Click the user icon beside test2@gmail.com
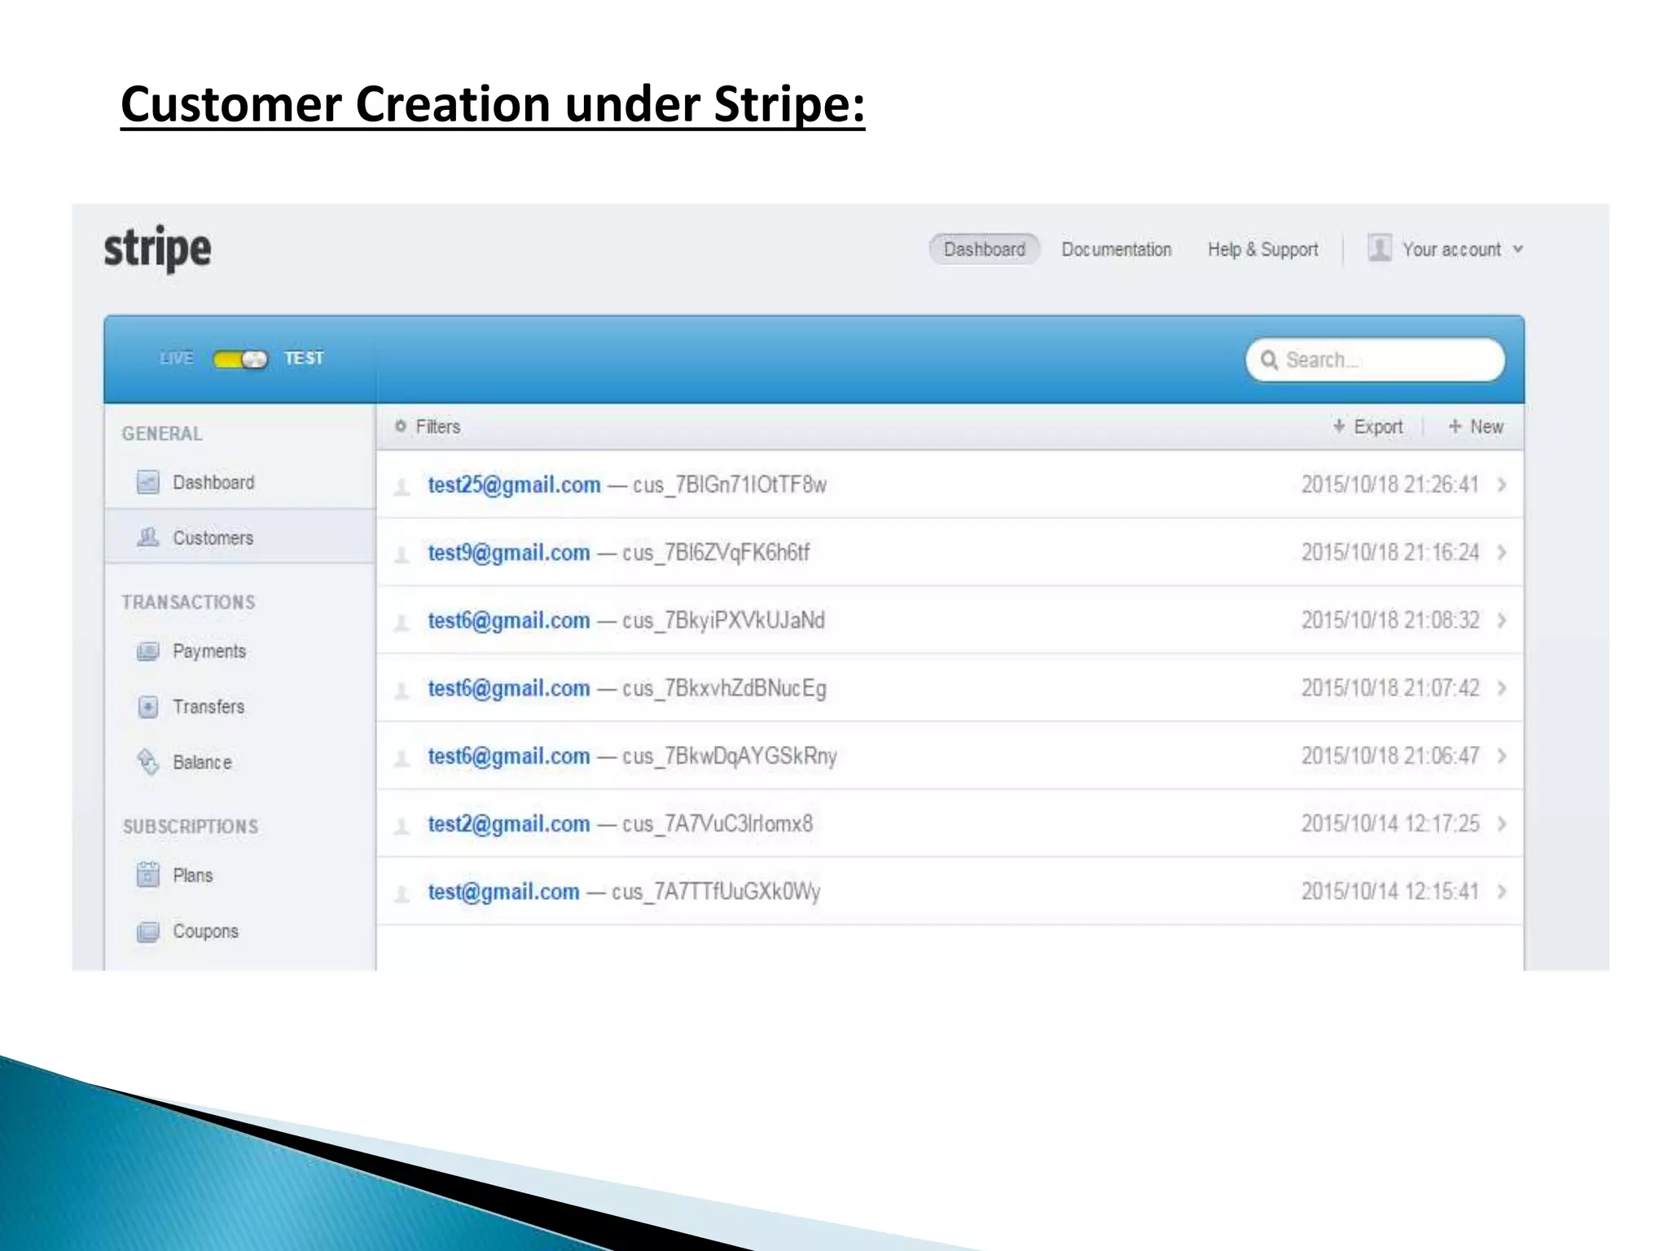The height and width of the screenshot is (1251, 1668). [x=402, y=826]
